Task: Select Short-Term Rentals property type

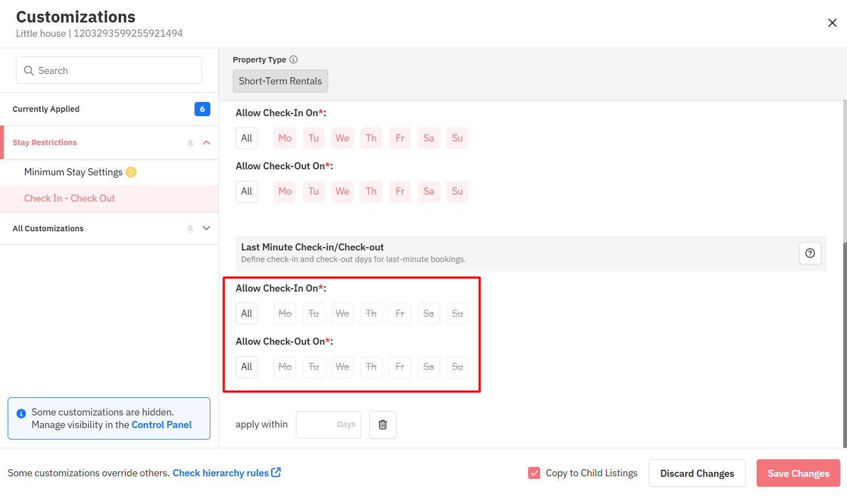Action: coord(281,81)
